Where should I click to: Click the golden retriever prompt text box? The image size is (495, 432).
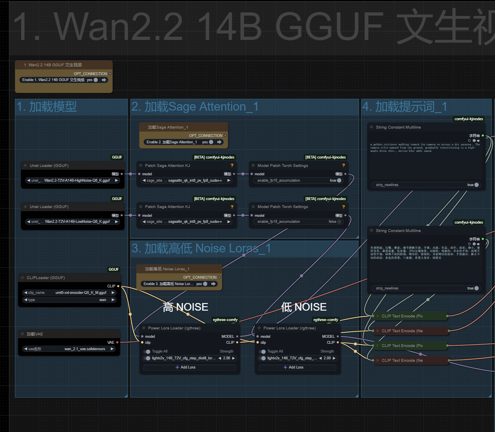pos(425,160)
